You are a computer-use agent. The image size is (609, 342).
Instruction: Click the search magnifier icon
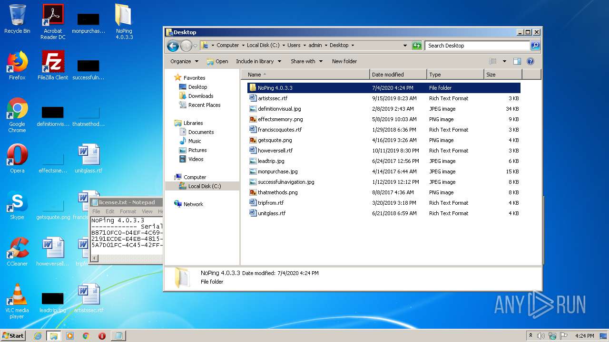pos(535,46)
